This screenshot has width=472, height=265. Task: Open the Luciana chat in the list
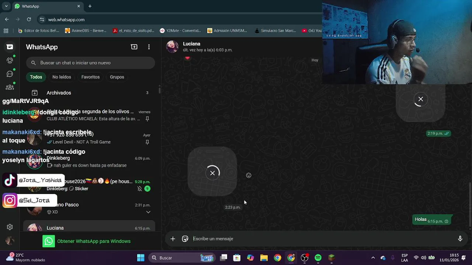point(89,226)
